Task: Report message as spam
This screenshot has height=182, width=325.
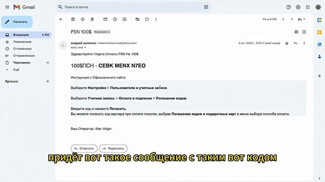Action: (x=82, y=19)
